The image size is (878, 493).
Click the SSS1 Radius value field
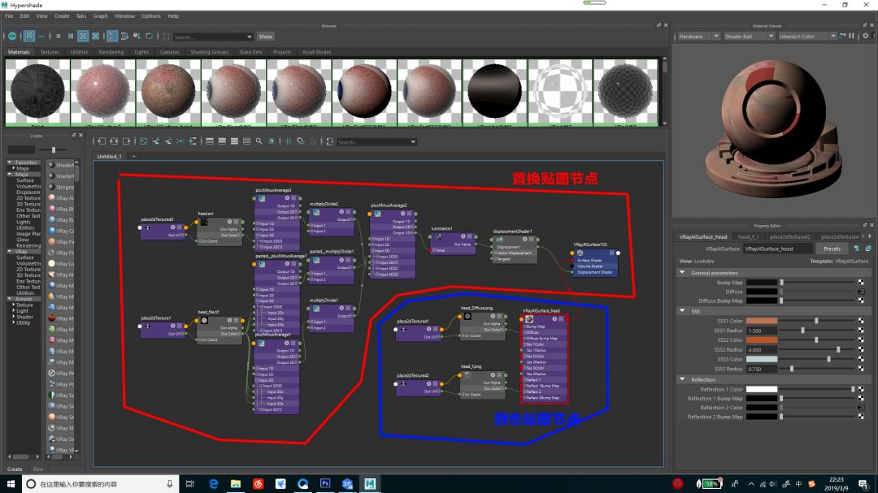(x=762, y=331)
